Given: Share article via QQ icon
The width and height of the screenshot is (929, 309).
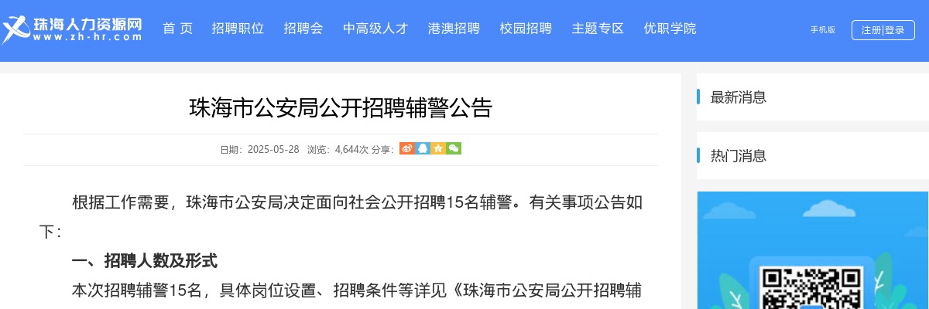Looking at the screenshot, I should [422, 148].
